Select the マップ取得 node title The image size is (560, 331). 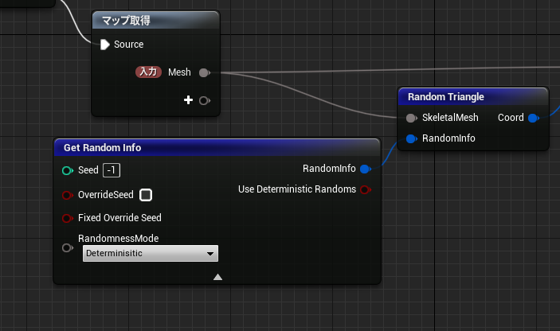(126, 21)
